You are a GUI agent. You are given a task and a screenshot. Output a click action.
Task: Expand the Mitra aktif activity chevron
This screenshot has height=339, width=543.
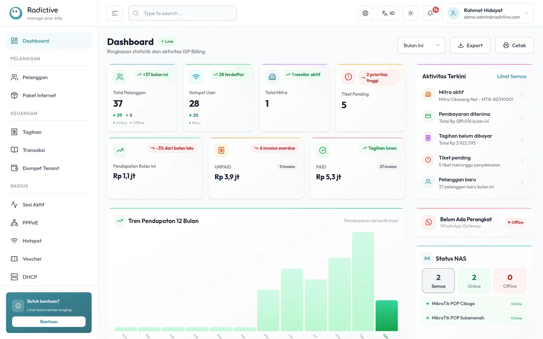point(522,95)
